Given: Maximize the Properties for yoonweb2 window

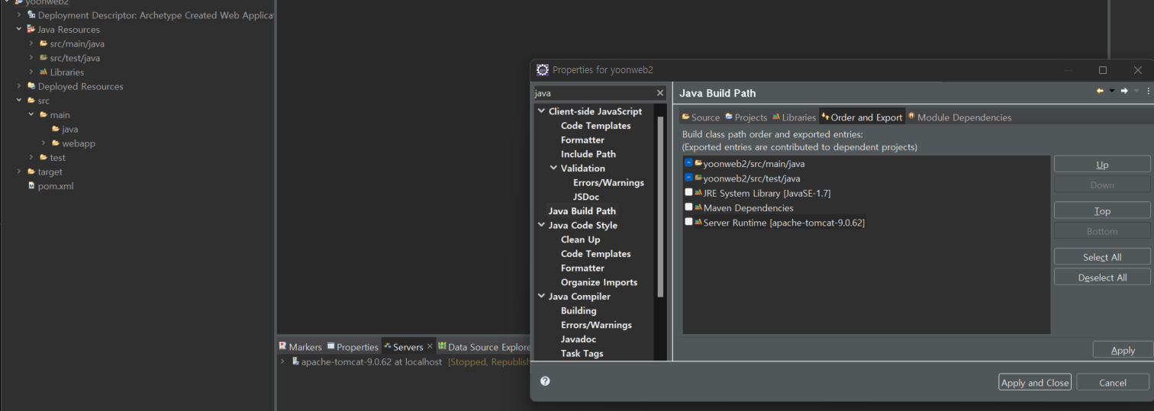Looking at the screenshot, I should coord(1103,70).
